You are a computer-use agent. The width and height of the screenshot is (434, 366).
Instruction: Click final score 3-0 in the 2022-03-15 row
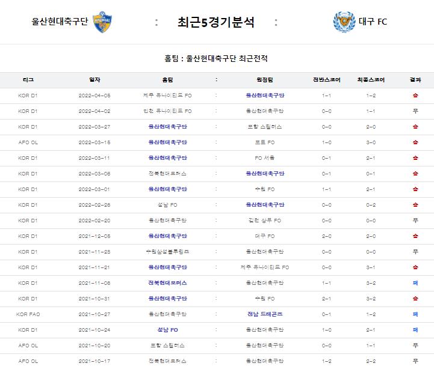pos(371,142)
